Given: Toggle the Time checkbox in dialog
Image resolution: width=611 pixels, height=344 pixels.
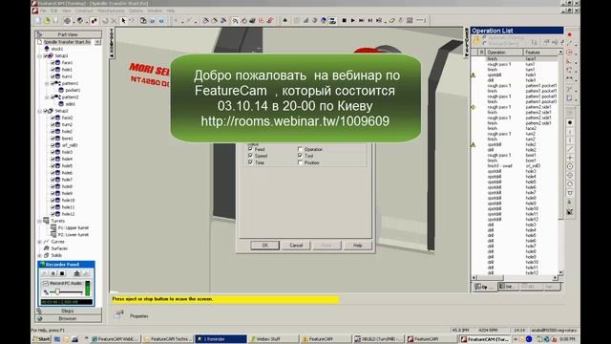Looking at the screenshot, I should 250,162.
